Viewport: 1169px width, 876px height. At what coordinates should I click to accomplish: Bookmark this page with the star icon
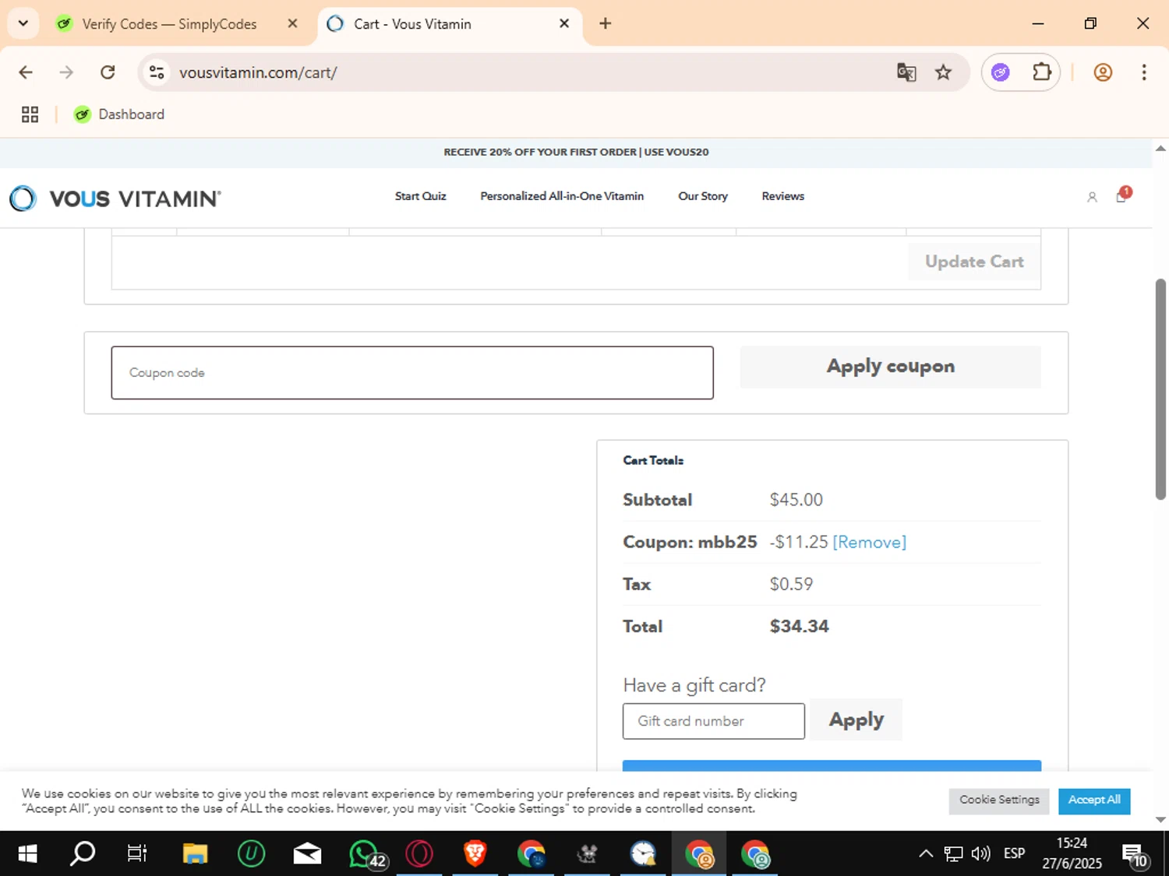943,72
